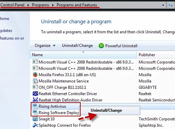
Task: Select Realtek Ethernet Controller Driver row
Action: pyautogui.click(x=102, y=94)
